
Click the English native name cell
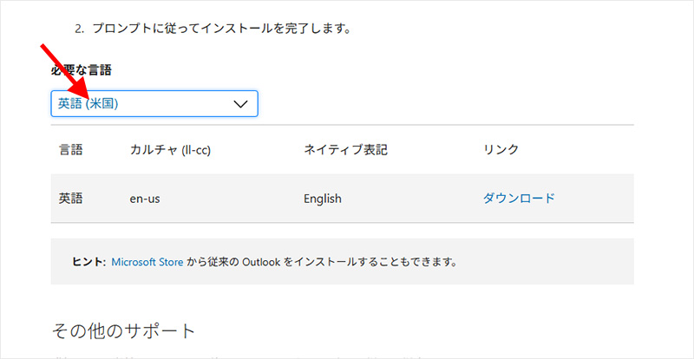click(x=322, y=199)
